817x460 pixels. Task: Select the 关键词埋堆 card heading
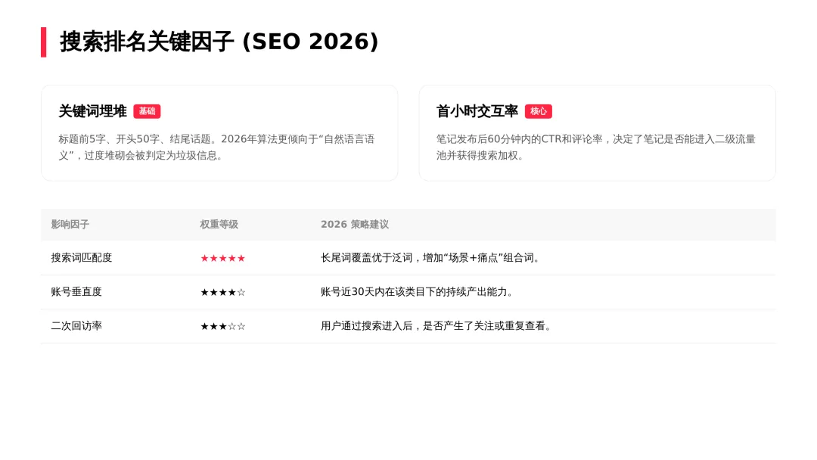(x=92, y=111)
